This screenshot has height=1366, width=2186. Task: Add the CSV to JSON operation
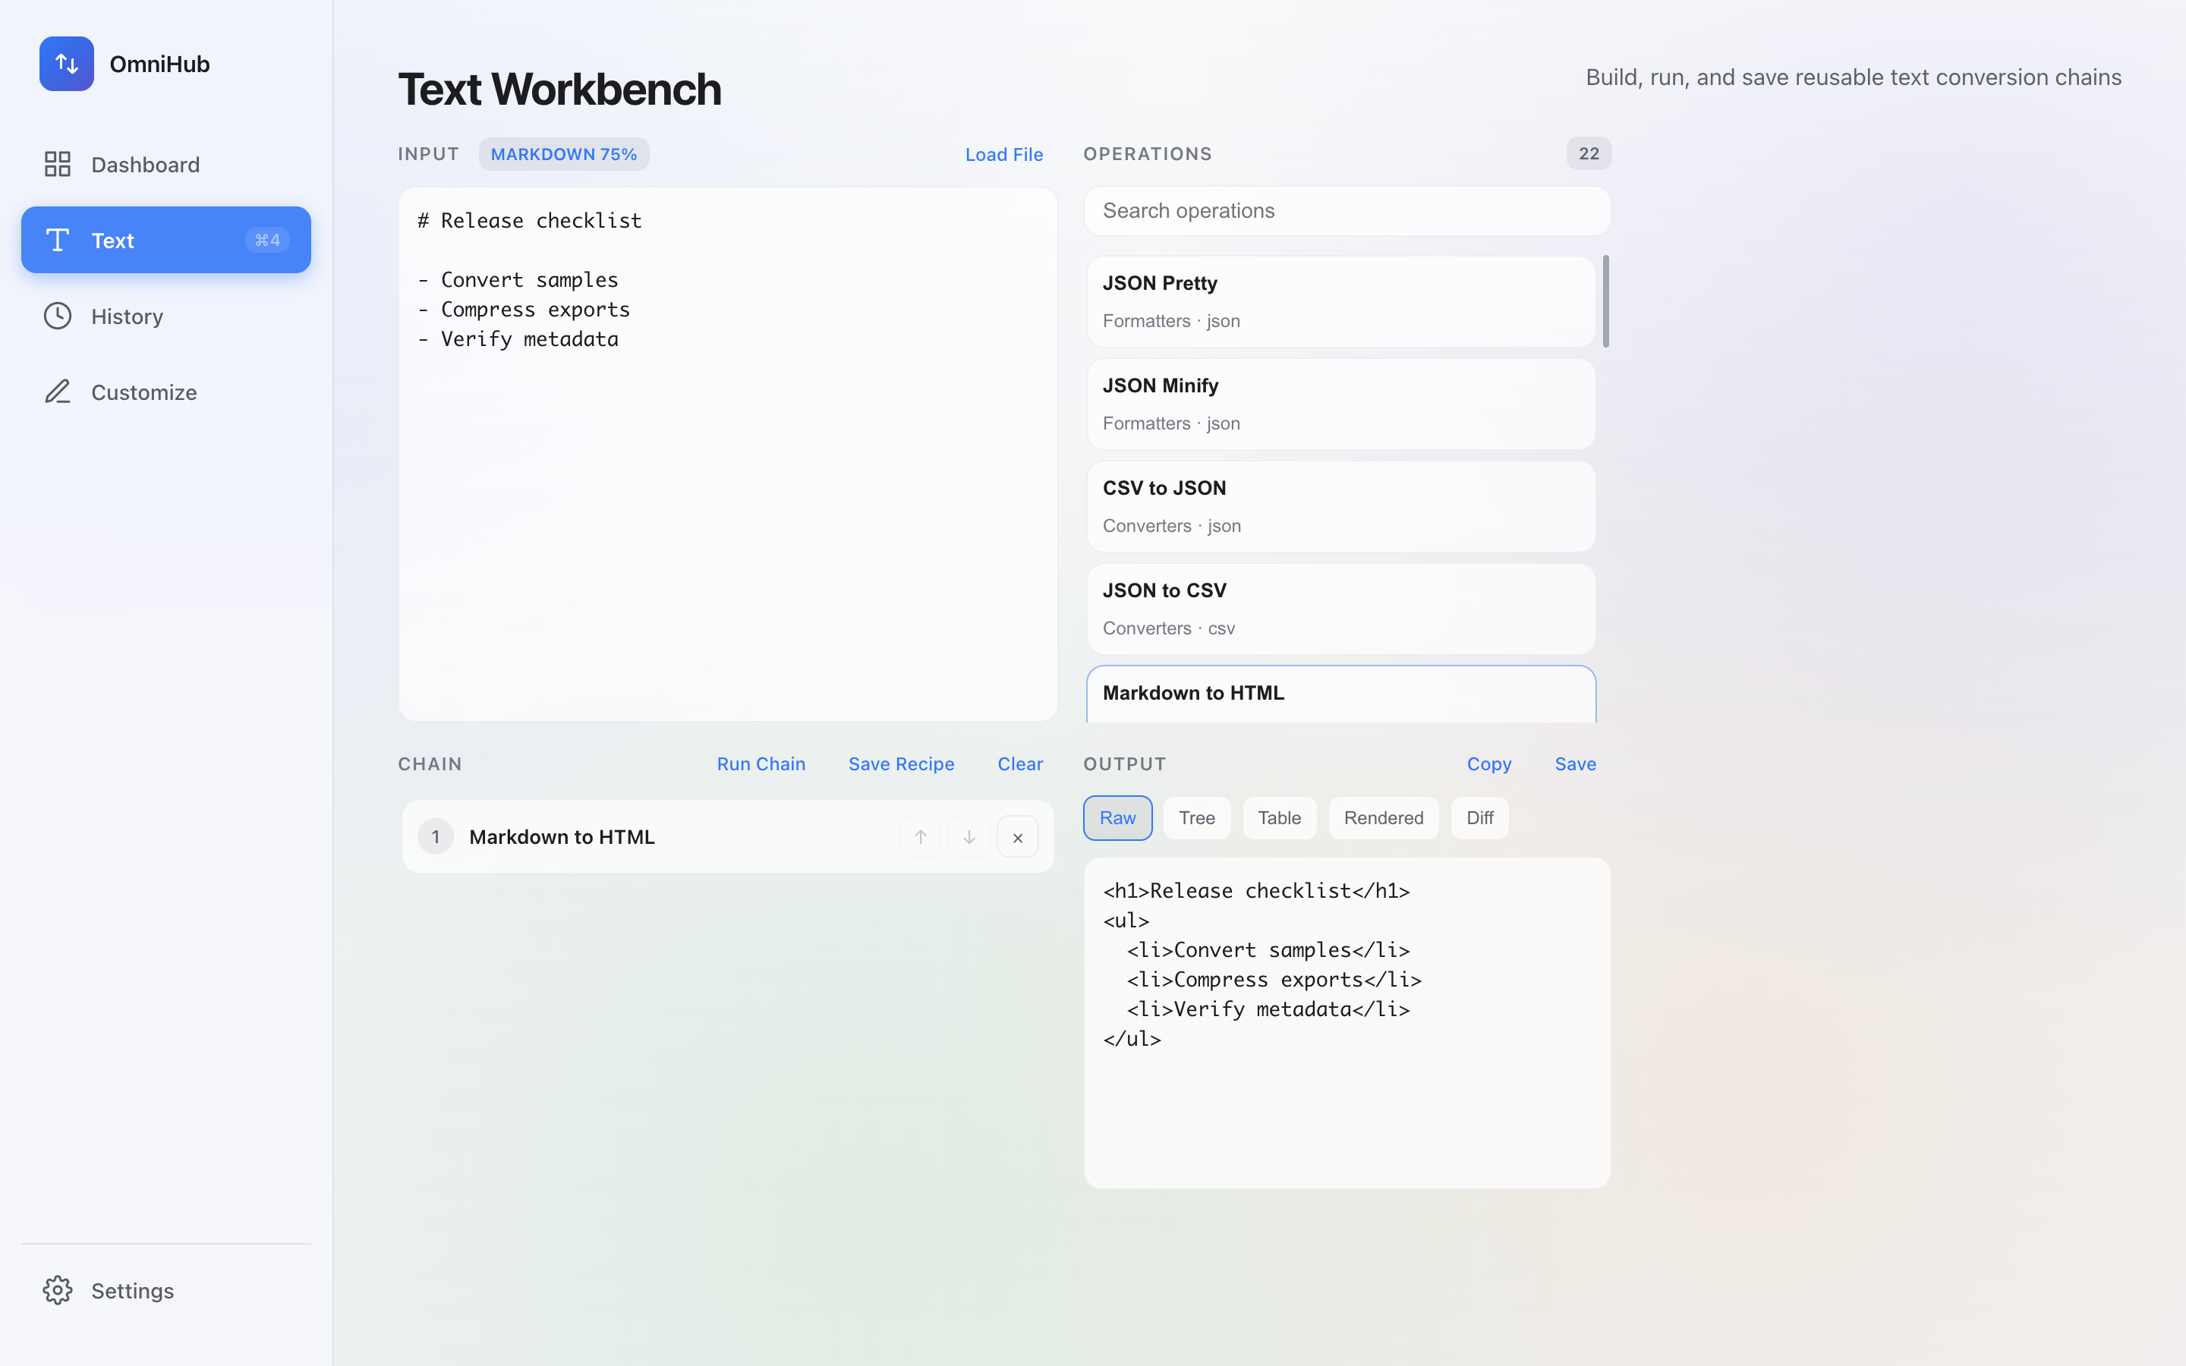click(x=1340, y=507)
